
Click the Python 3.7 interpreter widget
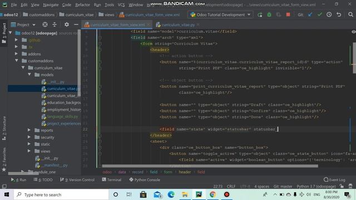pos(316,187)
